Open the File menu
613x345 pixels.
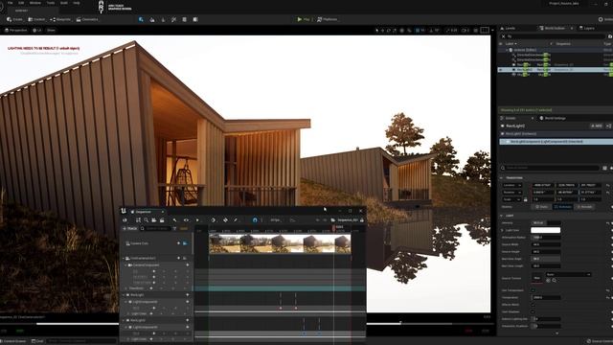pos(11,3)
